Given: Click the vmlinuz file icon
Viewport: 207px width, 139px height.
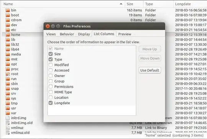Looking at the screenshot, I should (8, 128).
